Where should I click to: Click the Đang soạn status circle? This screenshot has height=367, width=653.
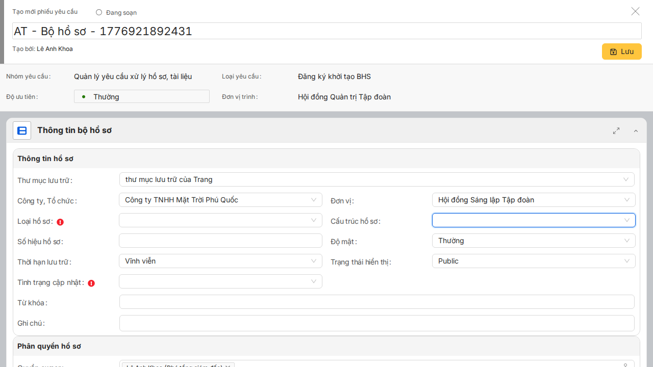[99, 12]
